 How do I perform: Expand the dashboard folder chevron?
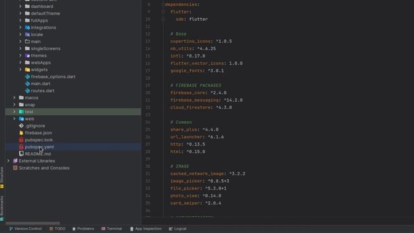click(20, 6)
